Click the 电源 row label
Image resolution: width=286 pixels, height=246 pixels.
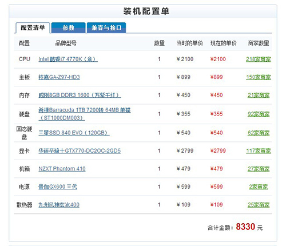tap(25, 187)
